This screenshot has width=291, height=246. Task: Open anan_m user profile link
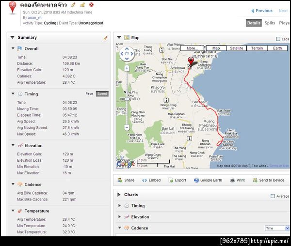point(34,17)
